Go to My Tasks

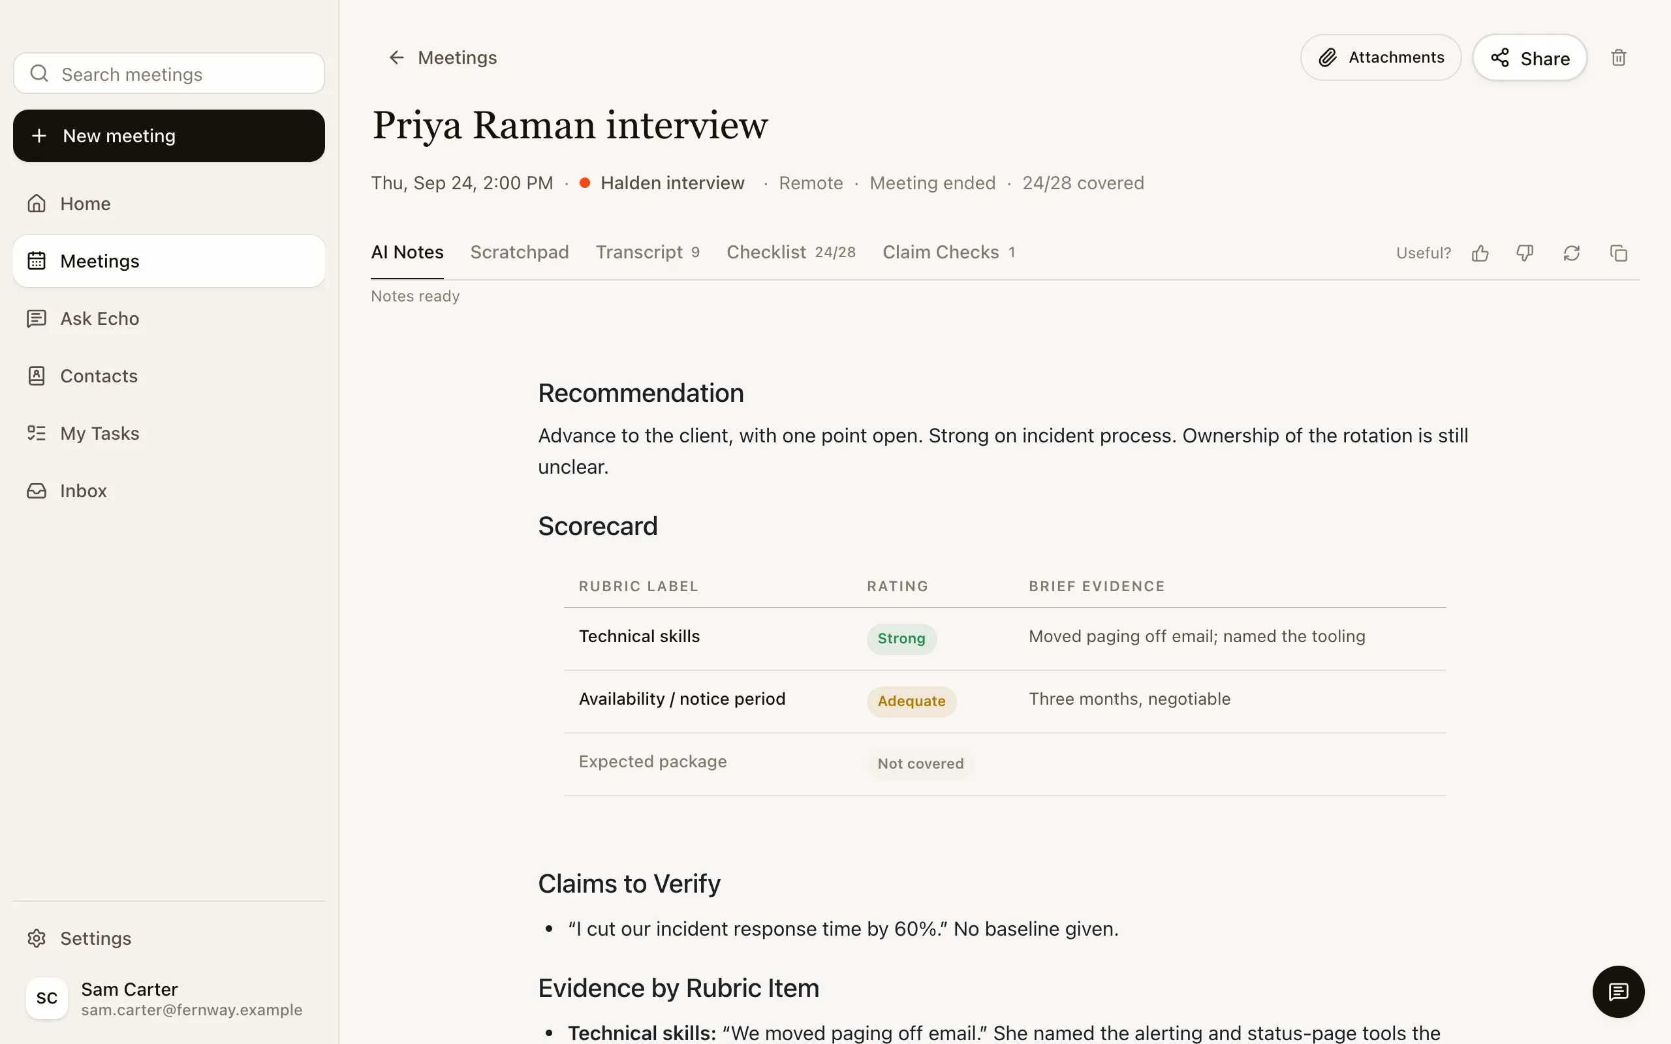click(168, 433)
